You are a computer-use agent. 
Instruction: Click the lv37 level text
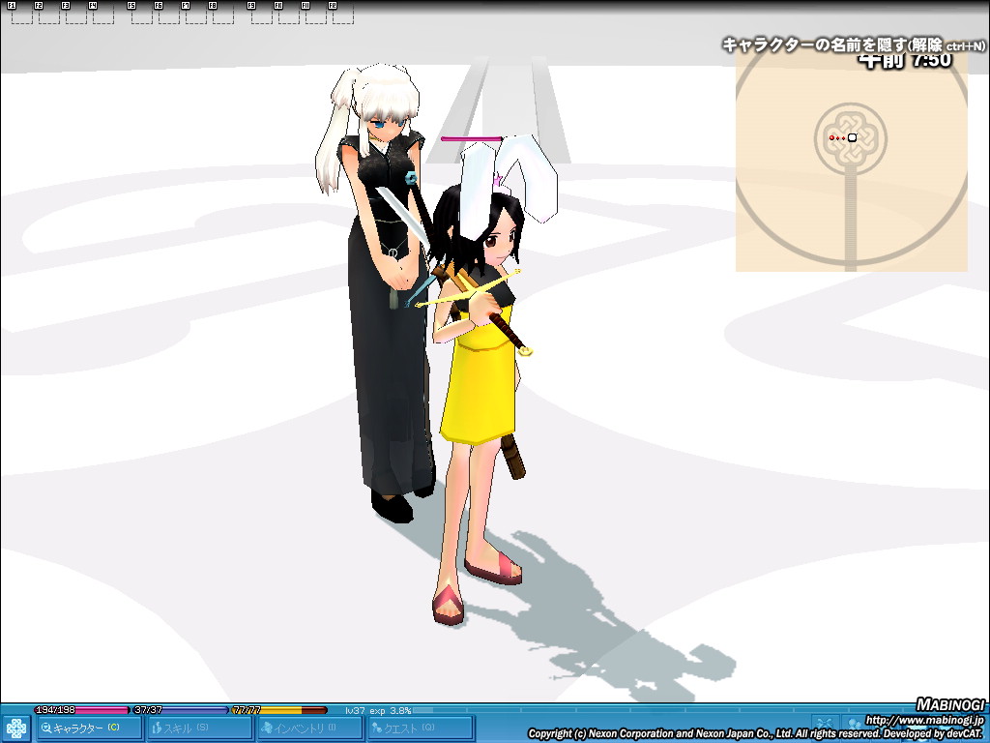[x=355, y=710]
